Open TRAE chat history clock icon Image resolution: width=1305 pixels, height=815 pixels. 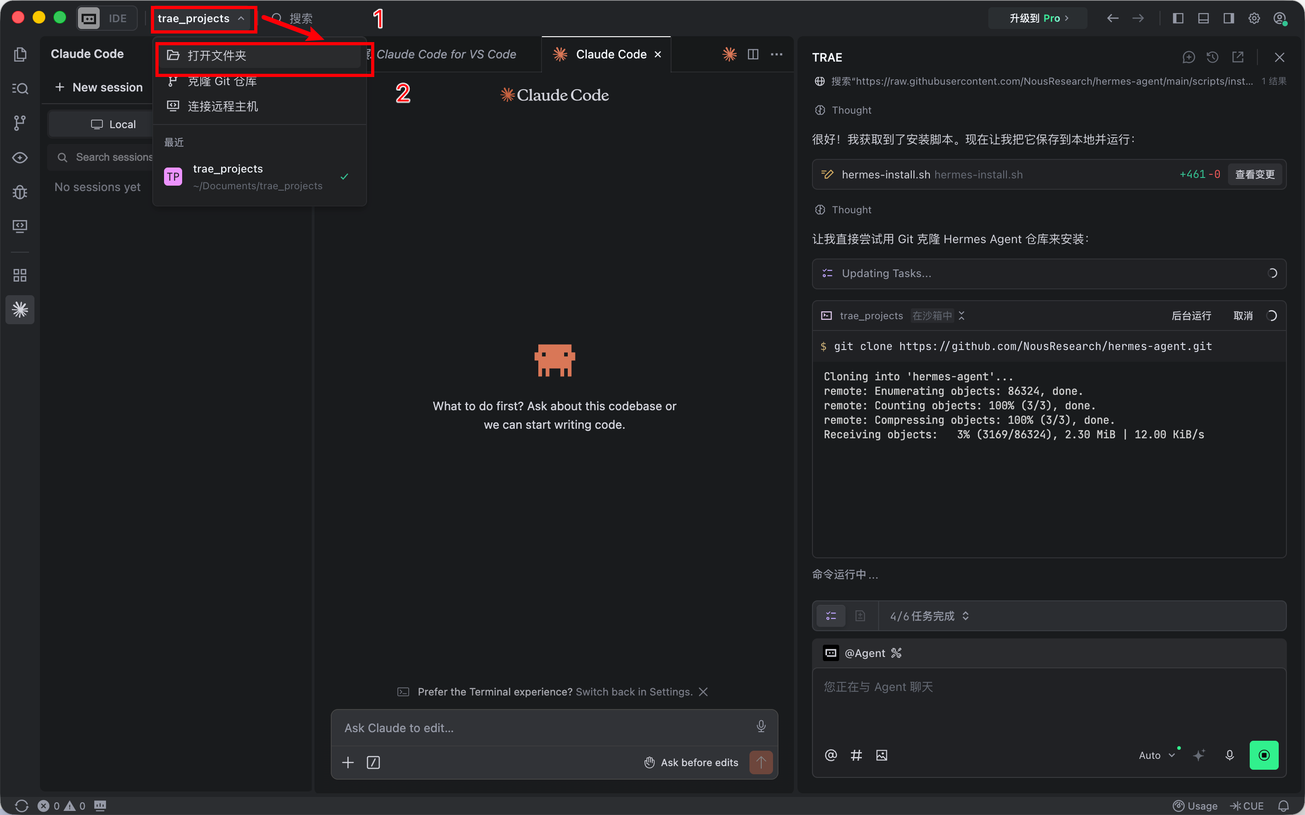tap(1213, 57)
